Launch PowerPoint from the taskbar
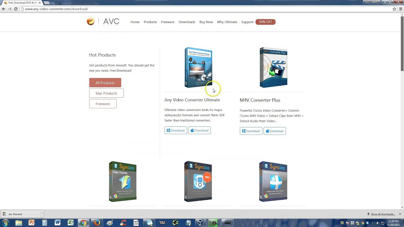 [x=32, y=223]
